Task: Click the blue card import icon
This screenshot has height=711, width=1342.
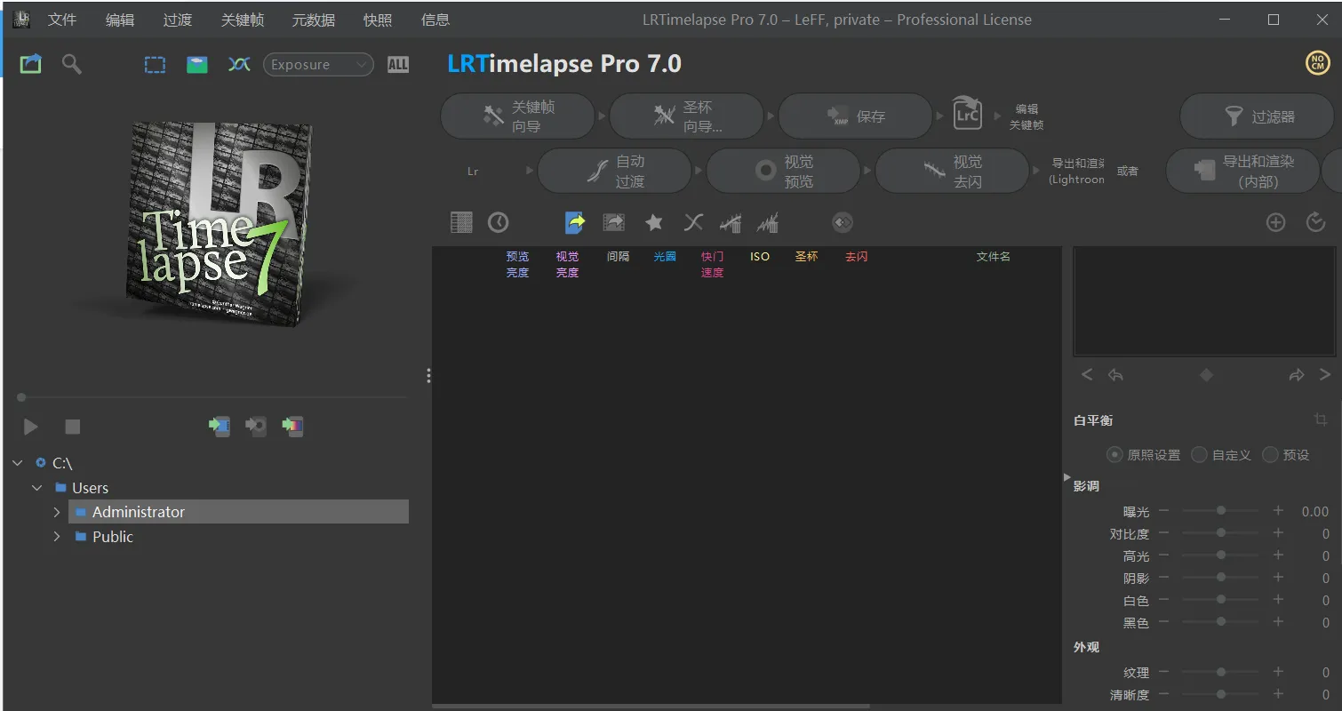Action: coord(220,427)
